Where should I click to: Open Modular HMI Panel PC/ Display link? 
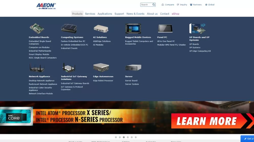[x=171, y=45]
